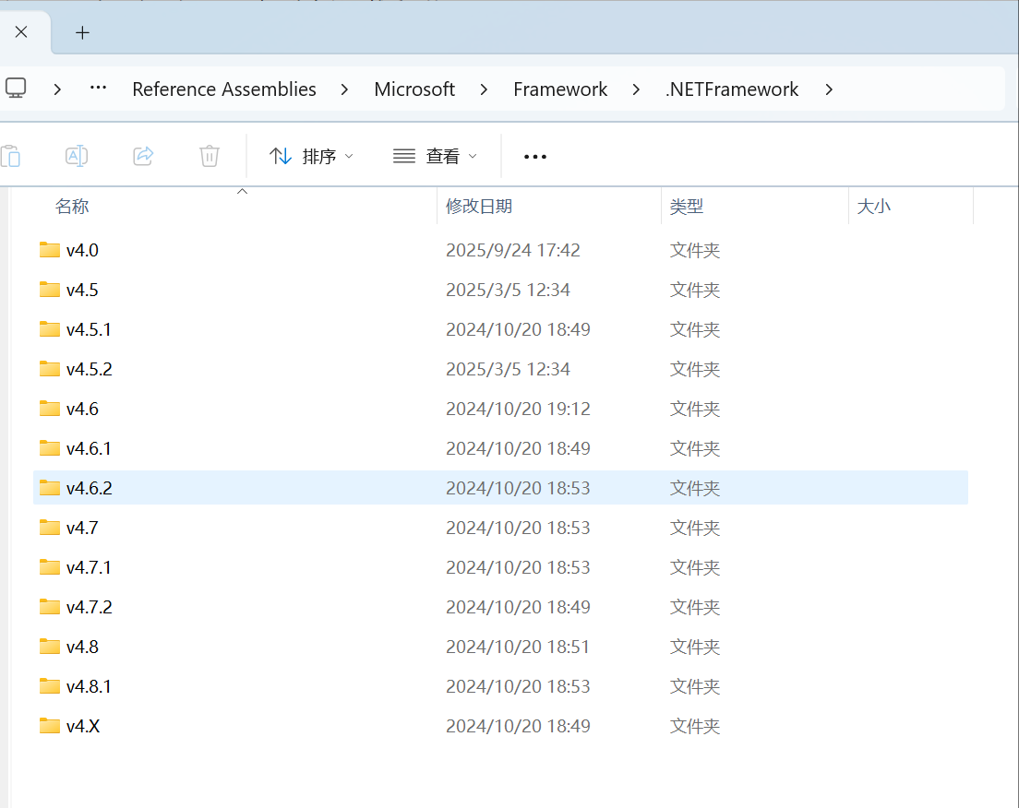Select the v4.X folder name
Viewport: 1019px width, 808px height.
[x=83, y=726]
